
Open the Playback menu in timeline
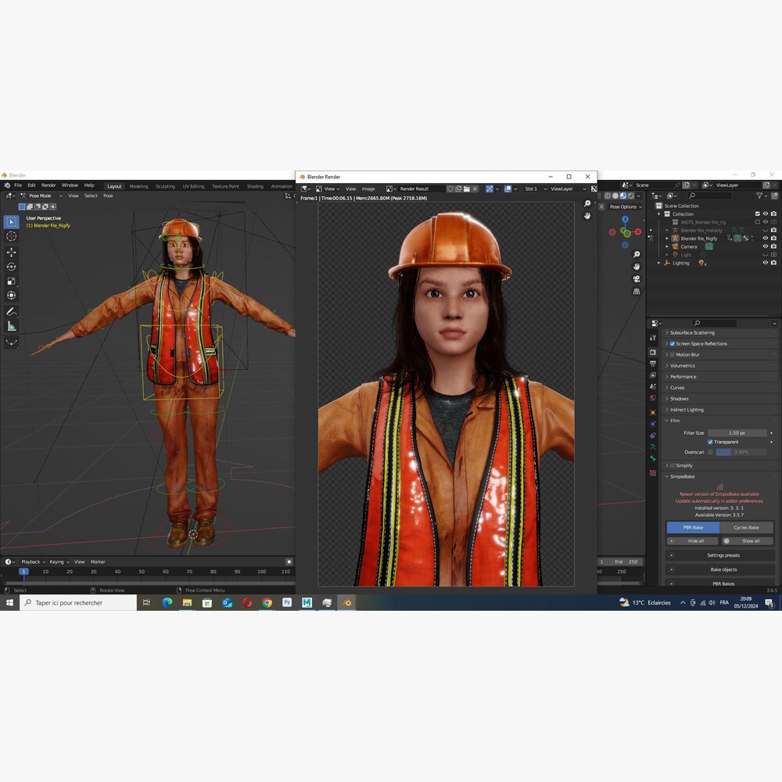(x=33, y=561)
